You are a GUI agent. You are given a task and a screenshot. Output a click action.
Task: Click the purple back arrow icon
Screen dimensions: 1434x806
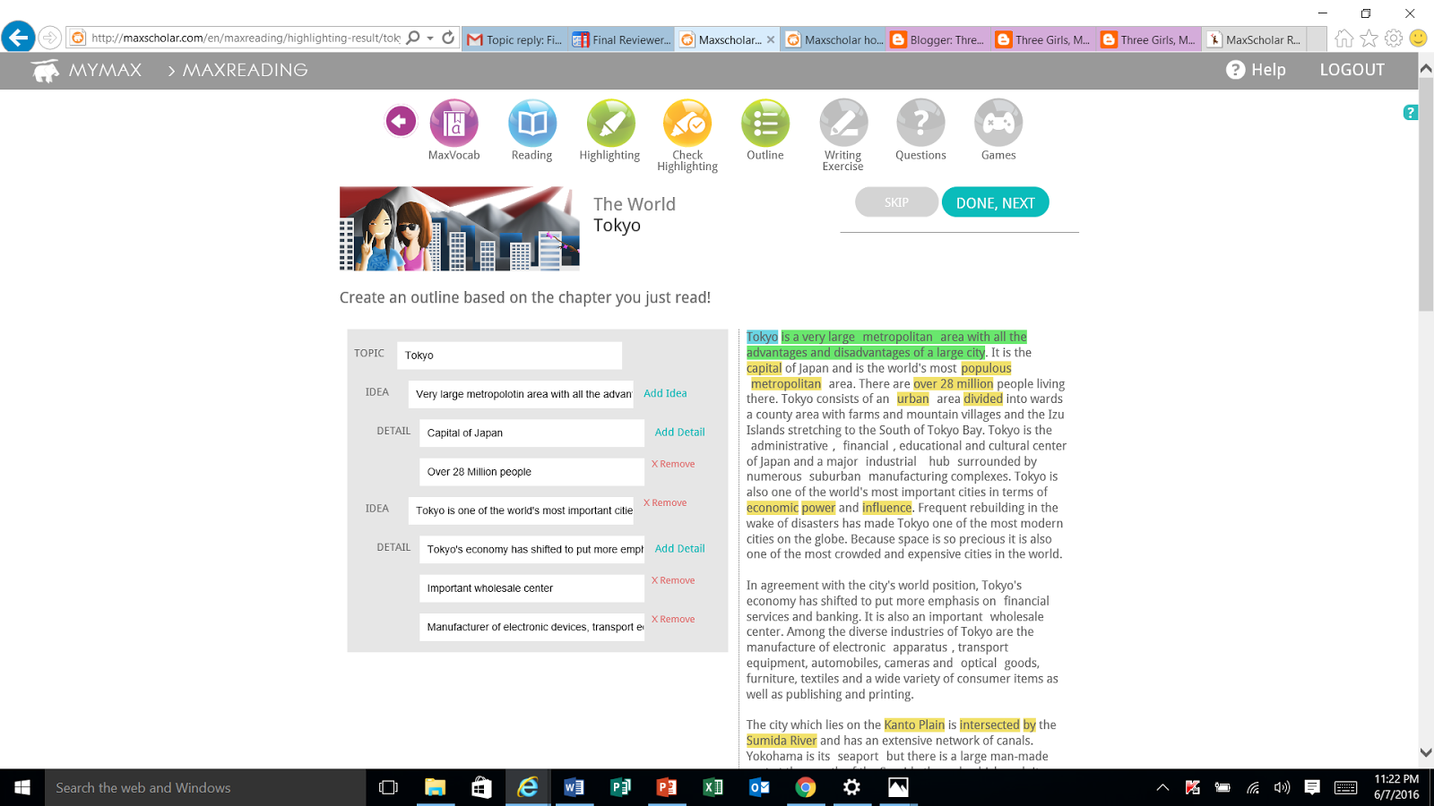tap(401, 119)
